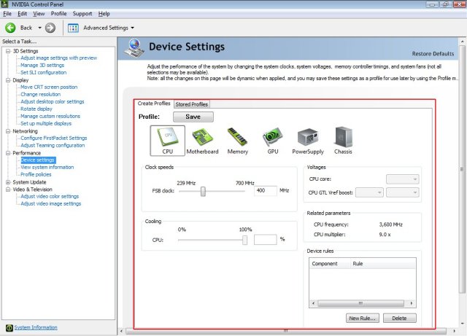This screenshot has height=336, width=467.
Task: Switch to the Create Profiles tab
Action: pyautogui.click(x=154, y=103)
